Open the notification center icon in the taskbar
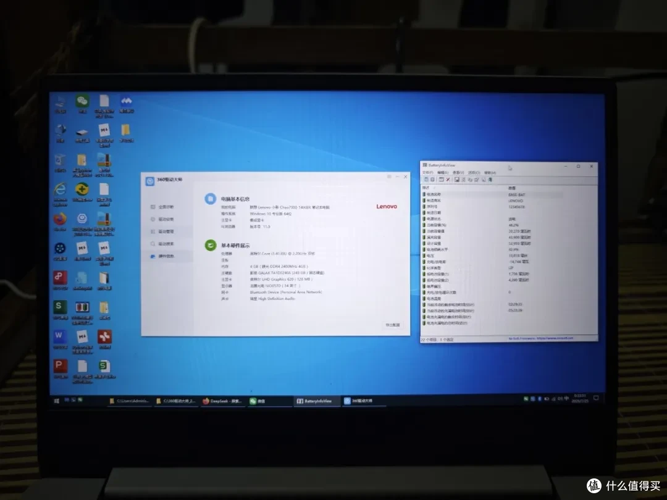The height and width of the screenshot is (500, 667). point(596,398)
